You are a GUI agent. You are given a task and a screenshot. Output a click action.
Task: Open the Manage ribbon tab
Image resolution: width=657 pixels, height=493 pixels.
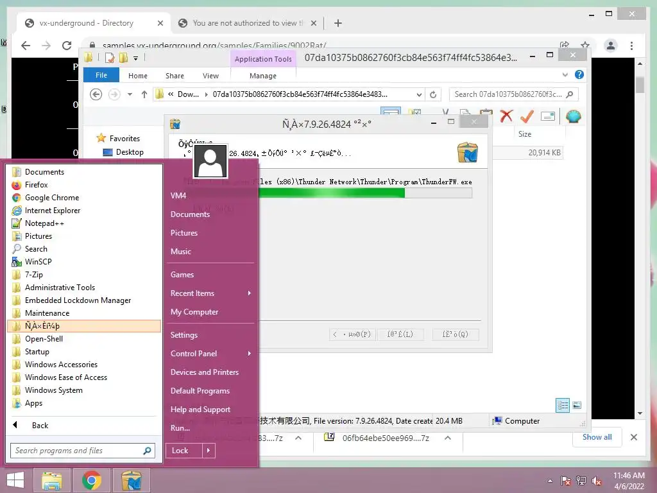click(263, 76)
